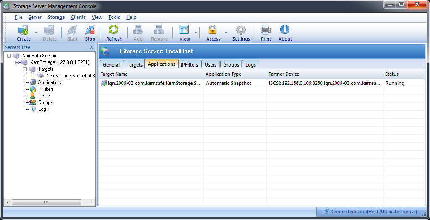This screenshot has width=430, height=220.
Task: Select KernStorage.Snapshot target in tree
Action: point(70,76)
